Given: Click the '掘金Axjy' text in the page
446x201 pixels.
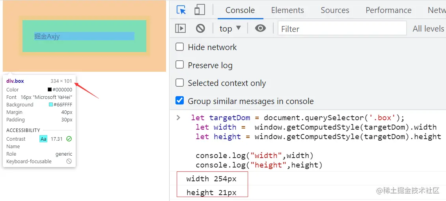Looking at the screenshot, I should (47, 36).
